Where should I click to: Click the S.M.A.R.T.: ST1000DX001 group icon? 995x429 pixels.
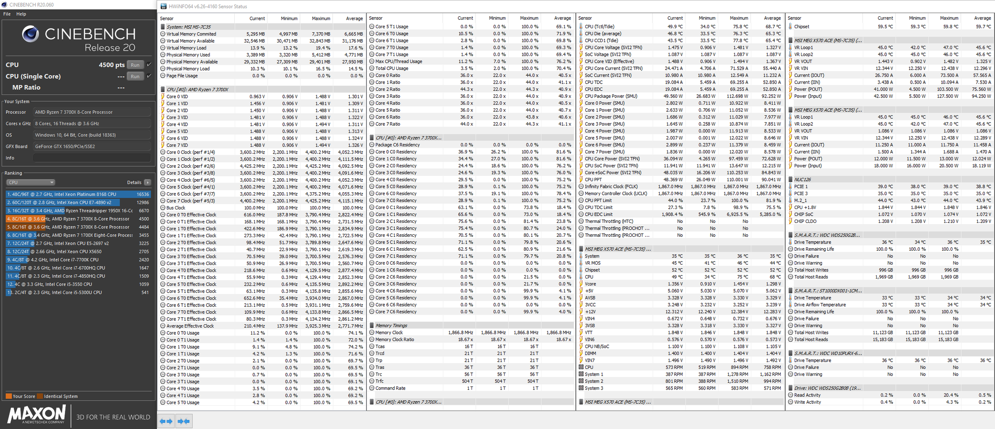pos(791,291)
